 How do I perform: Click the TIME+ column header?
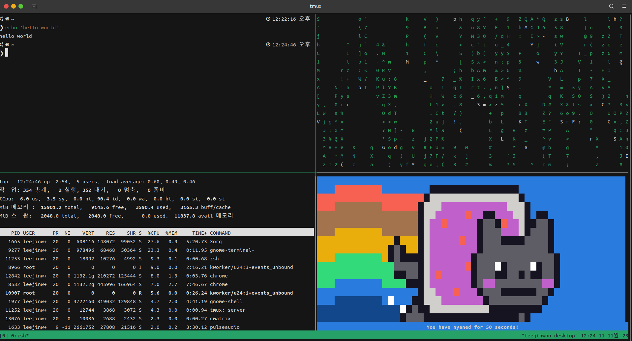pyautogui.click(x=199, y=233)
